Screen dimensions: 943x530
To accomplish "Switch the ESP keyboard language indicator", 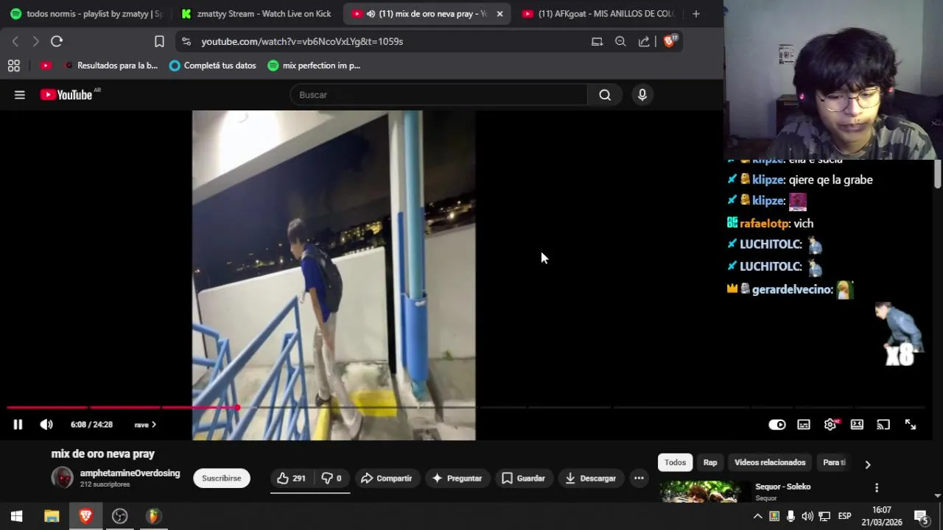I will [844, 516].
